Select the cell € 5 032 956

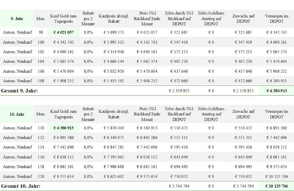click(x=113, y=71)
